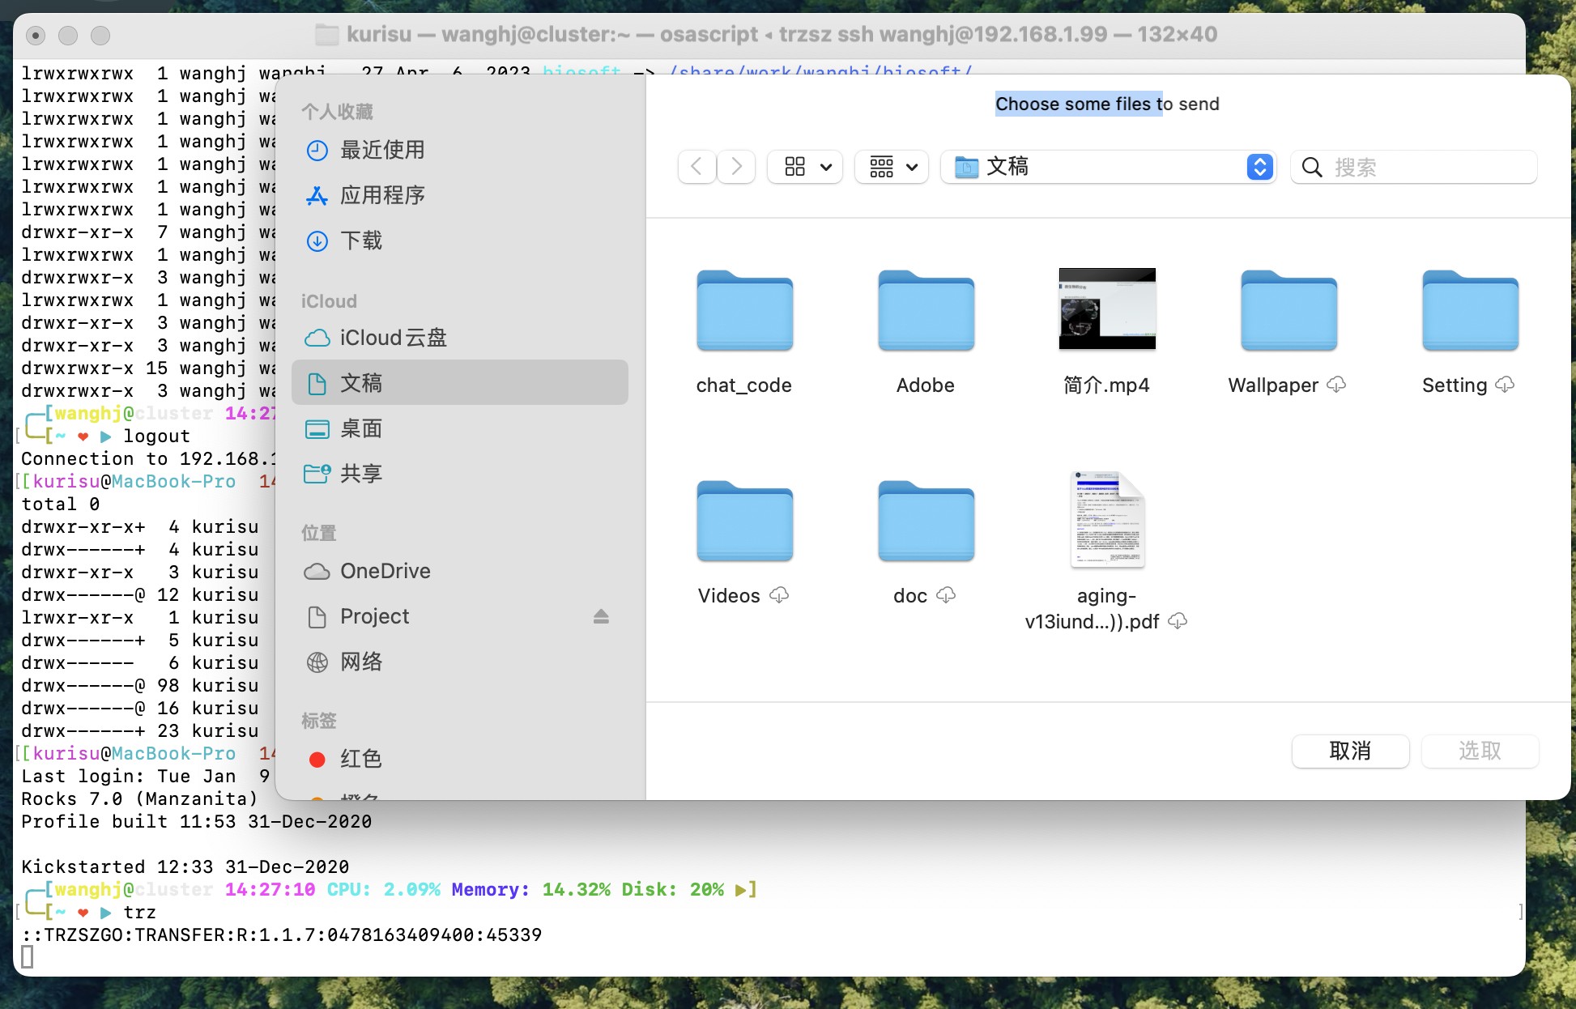Select the Adobe folder
1576x1009 pixels.
coord(926,311)
